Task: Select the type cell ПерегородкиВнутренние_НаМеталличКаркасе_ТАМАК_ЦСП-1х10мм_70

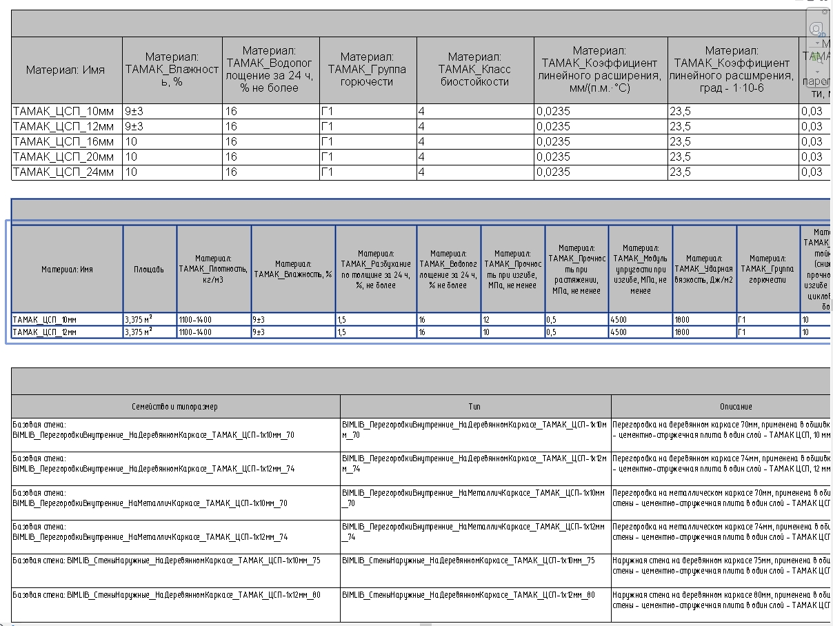Action: coord(475,503)
